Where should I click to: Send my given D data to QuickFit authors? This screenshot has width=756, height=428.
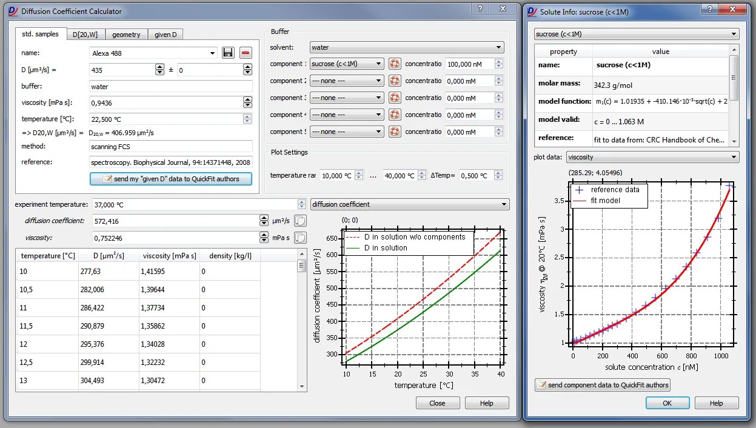(x=171, y=179)
